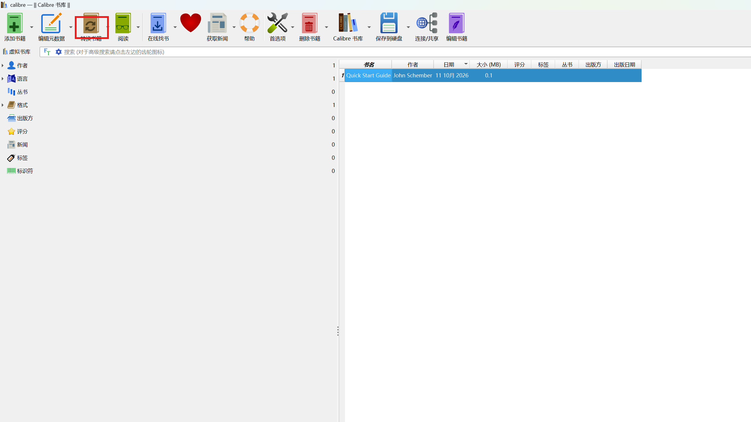Click the Help (帮助) lifebuoy icon
This screenshot has height=422, width=751.
coord(249,23)
